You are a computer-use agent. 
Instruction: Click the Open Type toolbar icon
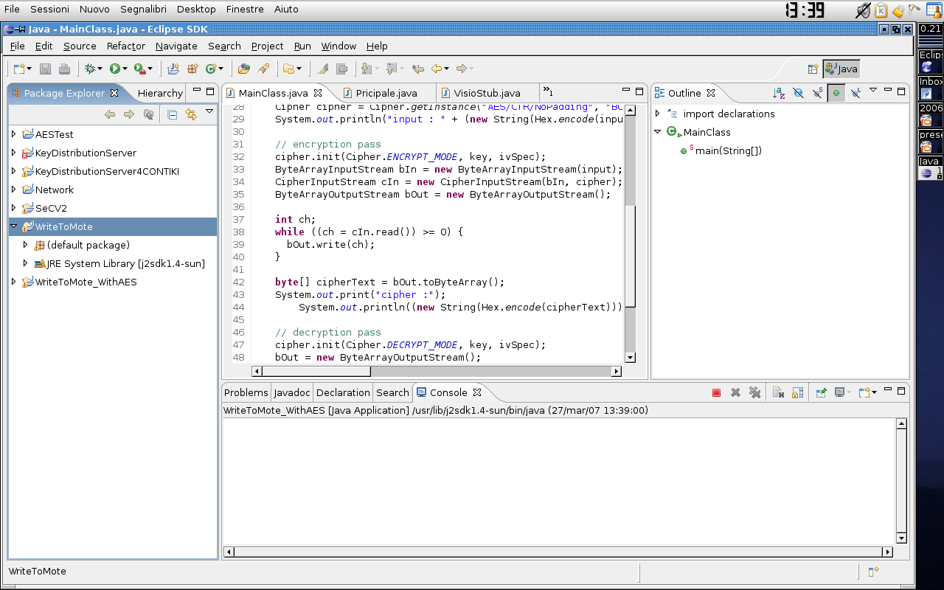(244, 69)
